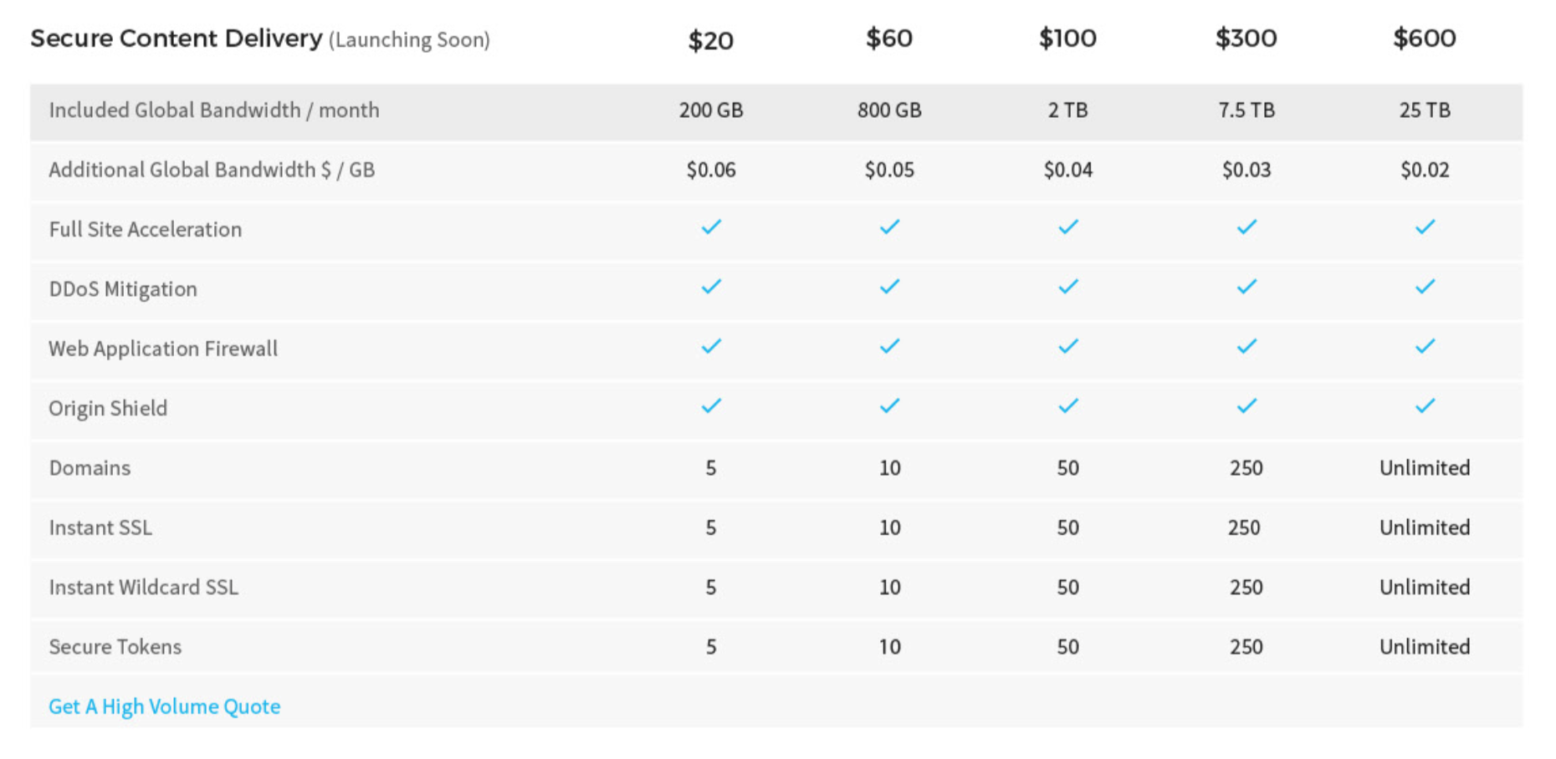Click Web Application Firewall checkmark under $600
Screen dimensions: 1556x759
point(1425,346)
